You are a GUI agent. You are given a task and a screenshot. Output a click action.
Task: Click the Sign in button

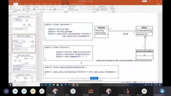click(x=145, y=1)
